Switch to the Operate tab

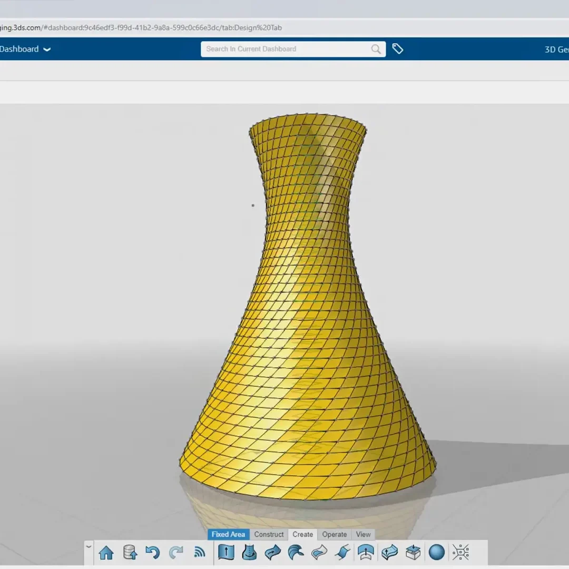[x=335, y=534]
